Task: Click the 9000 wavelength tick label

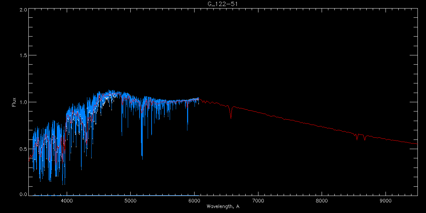Action: (x=386, y=200)
